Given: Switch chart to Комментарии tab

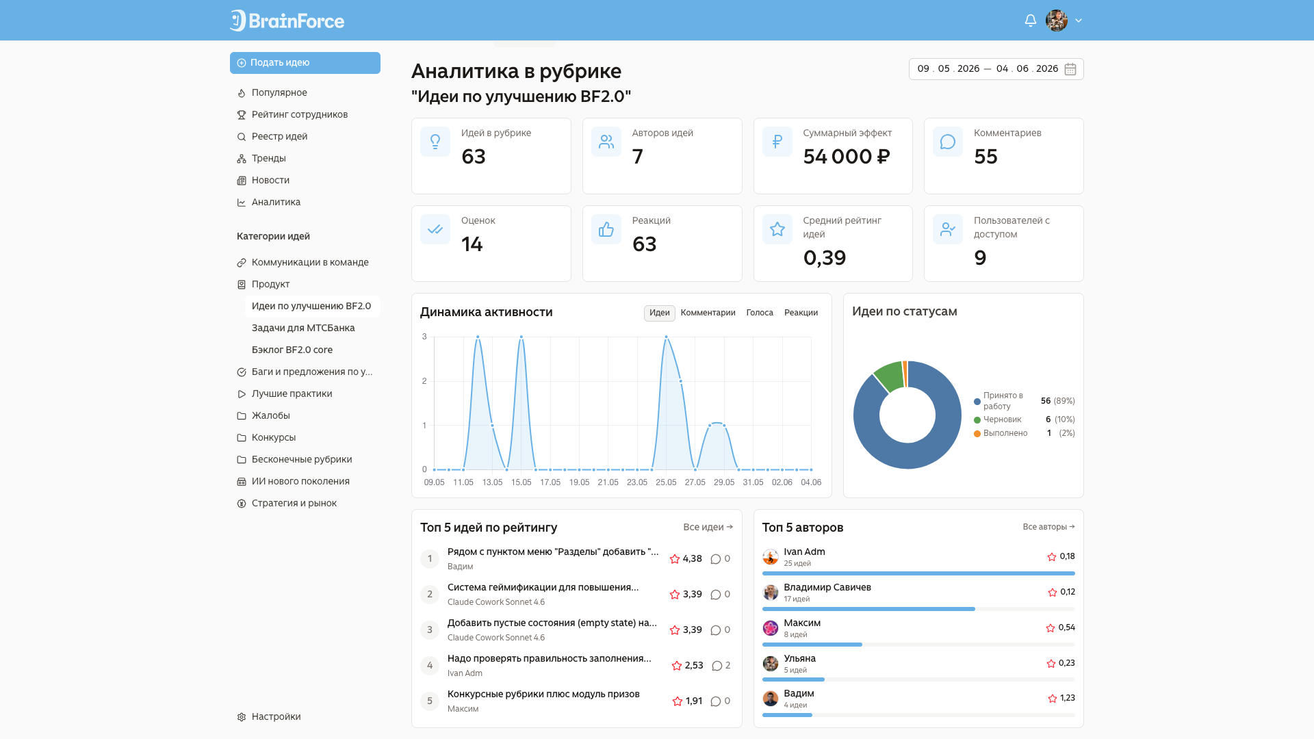Looking at the screenshot, I should click(708, 313).
